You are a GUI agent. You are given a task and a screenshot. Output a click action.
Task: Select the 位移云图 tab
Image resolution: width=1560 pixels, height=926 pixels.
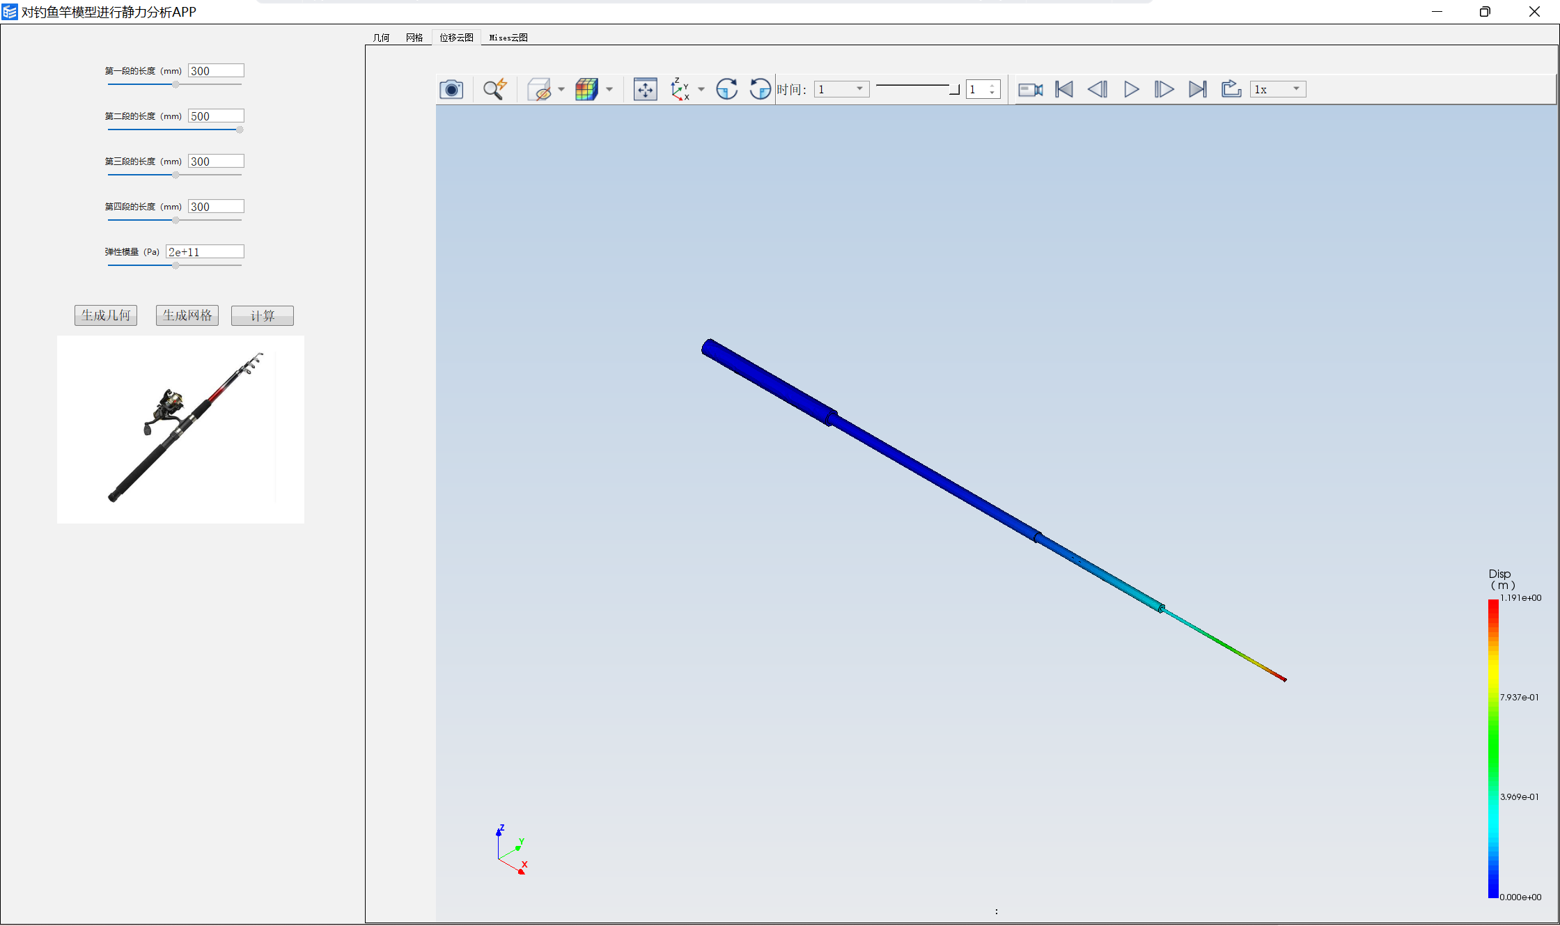[456, 38]
